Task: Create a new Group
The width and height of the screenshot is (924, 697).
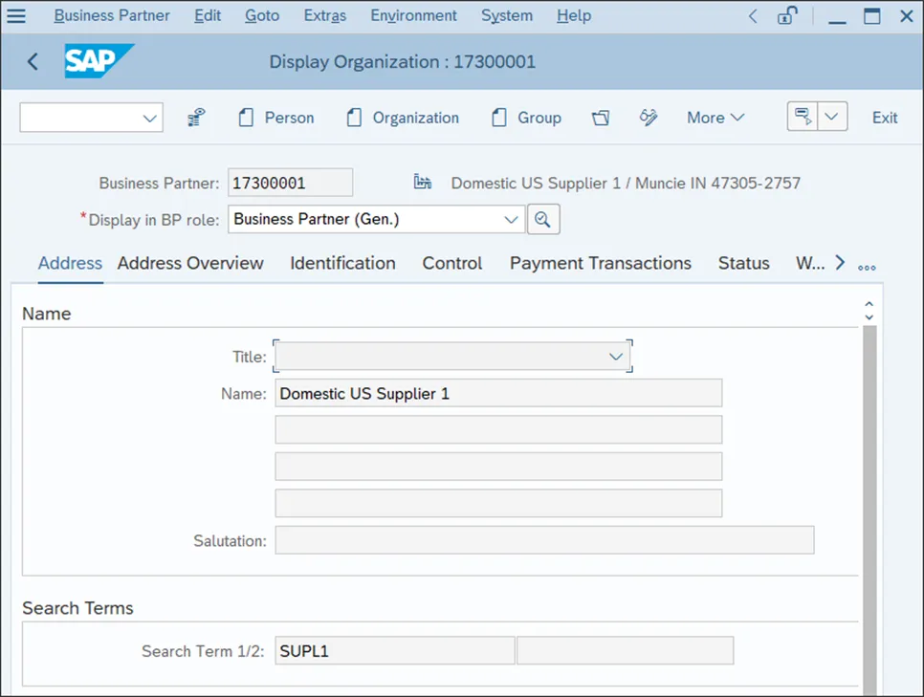Action: [526, 118]
